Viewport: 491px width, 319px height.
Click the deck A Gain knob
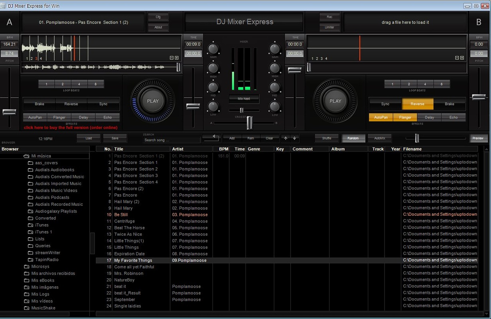click(213, 49)
